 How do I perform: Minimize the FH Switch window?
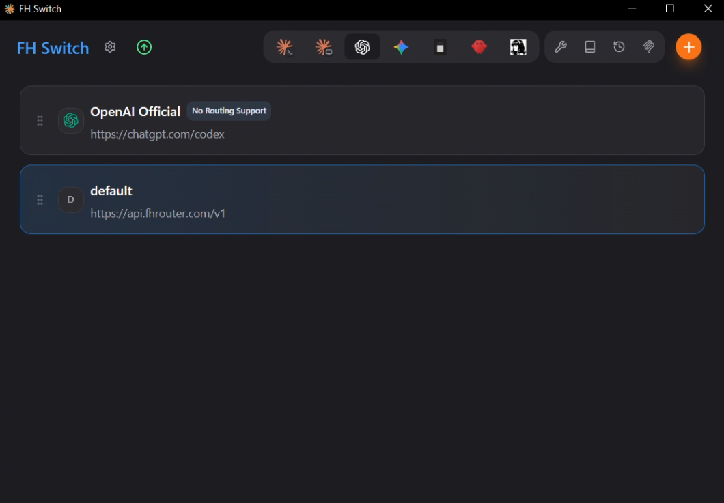click(x=632, y=9)
